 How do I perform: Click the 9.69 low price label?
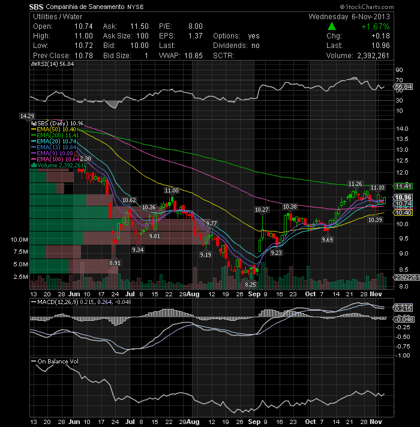(327, 240)
